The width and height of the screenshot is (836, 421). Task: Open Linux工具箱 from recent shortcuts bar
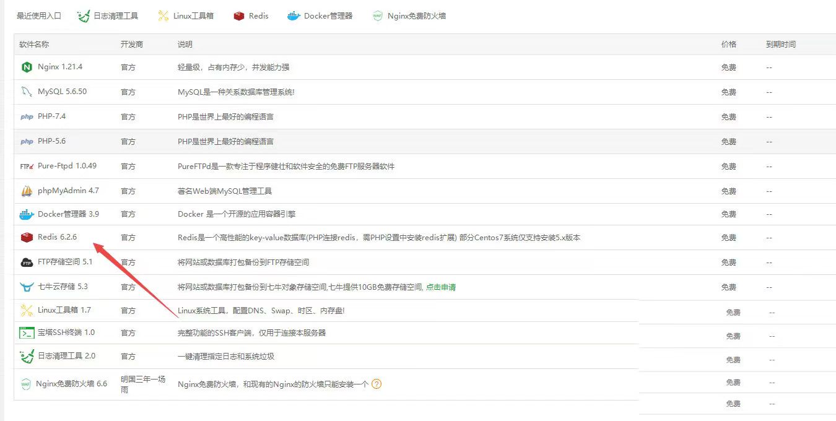point(186,16)
